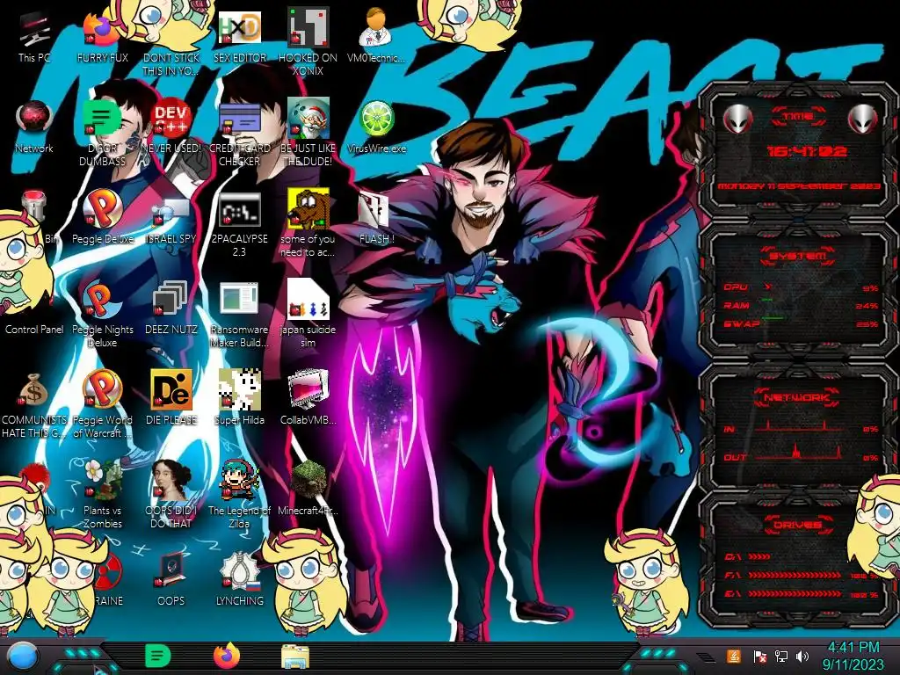Image resolution: width=900 pixels, height=675 pixels.
Task: Open the Start orb on the taskbar
Action: point(22,657)
